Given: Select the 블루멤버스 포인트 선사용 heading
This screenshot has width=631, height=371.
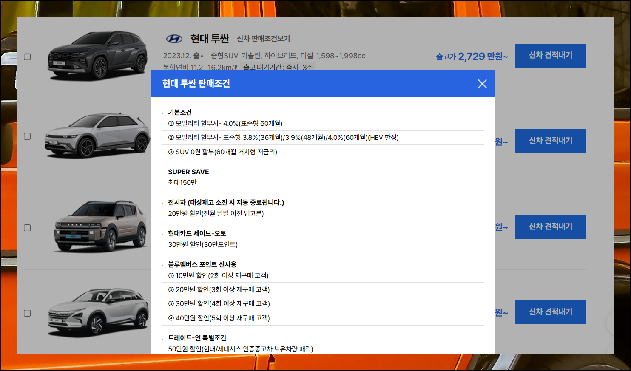Looking at the screenshot, I should [202, 264].
